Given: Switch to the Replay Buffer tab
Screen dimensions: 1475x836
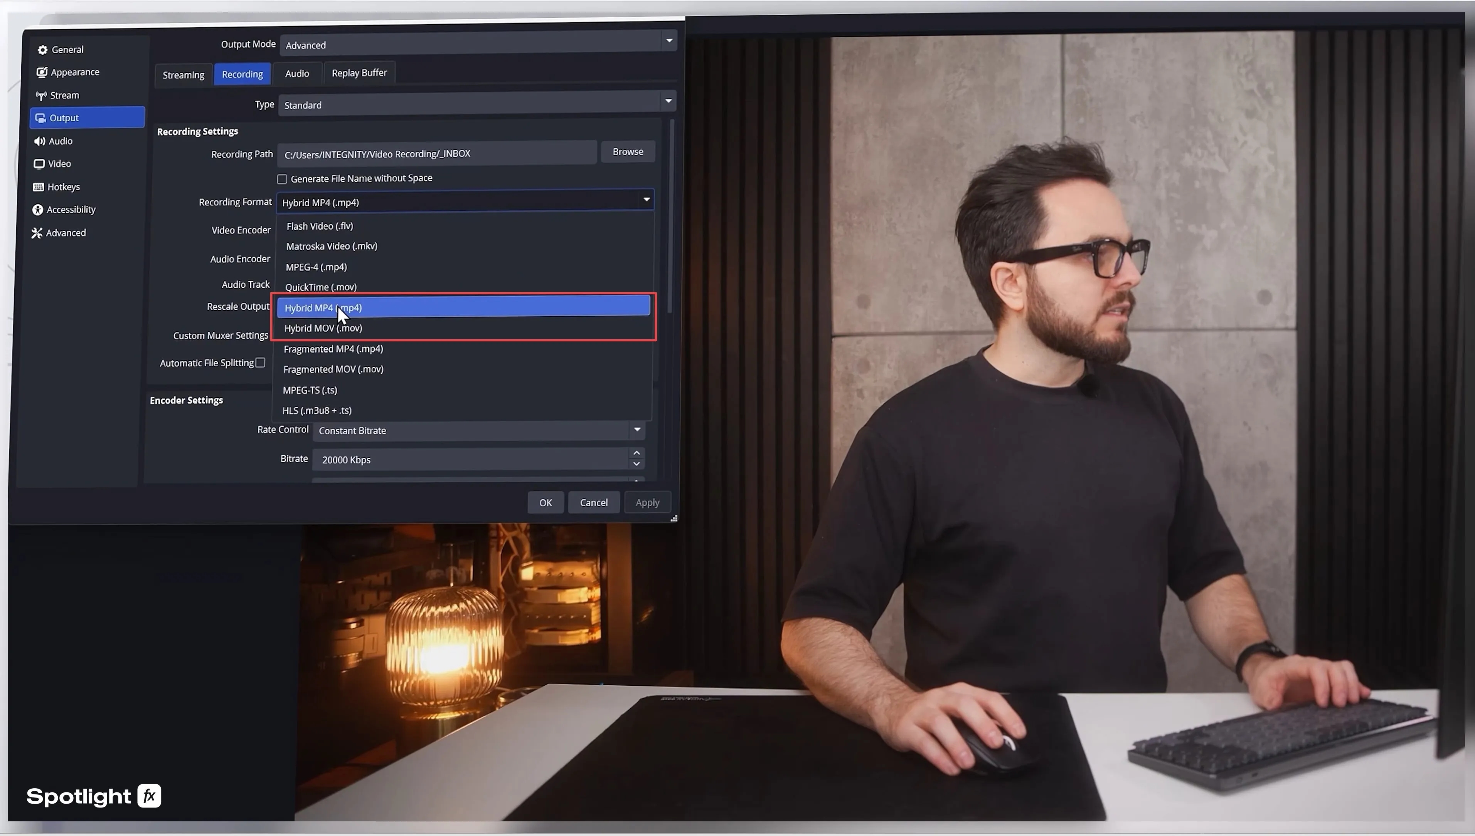Looking at the screenshot, I should (x=359, y=73).
